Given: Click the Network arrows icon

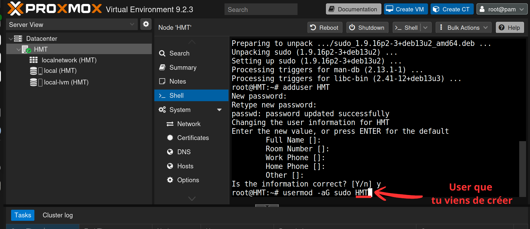Looking at the screenshot, I should [170, 124].
